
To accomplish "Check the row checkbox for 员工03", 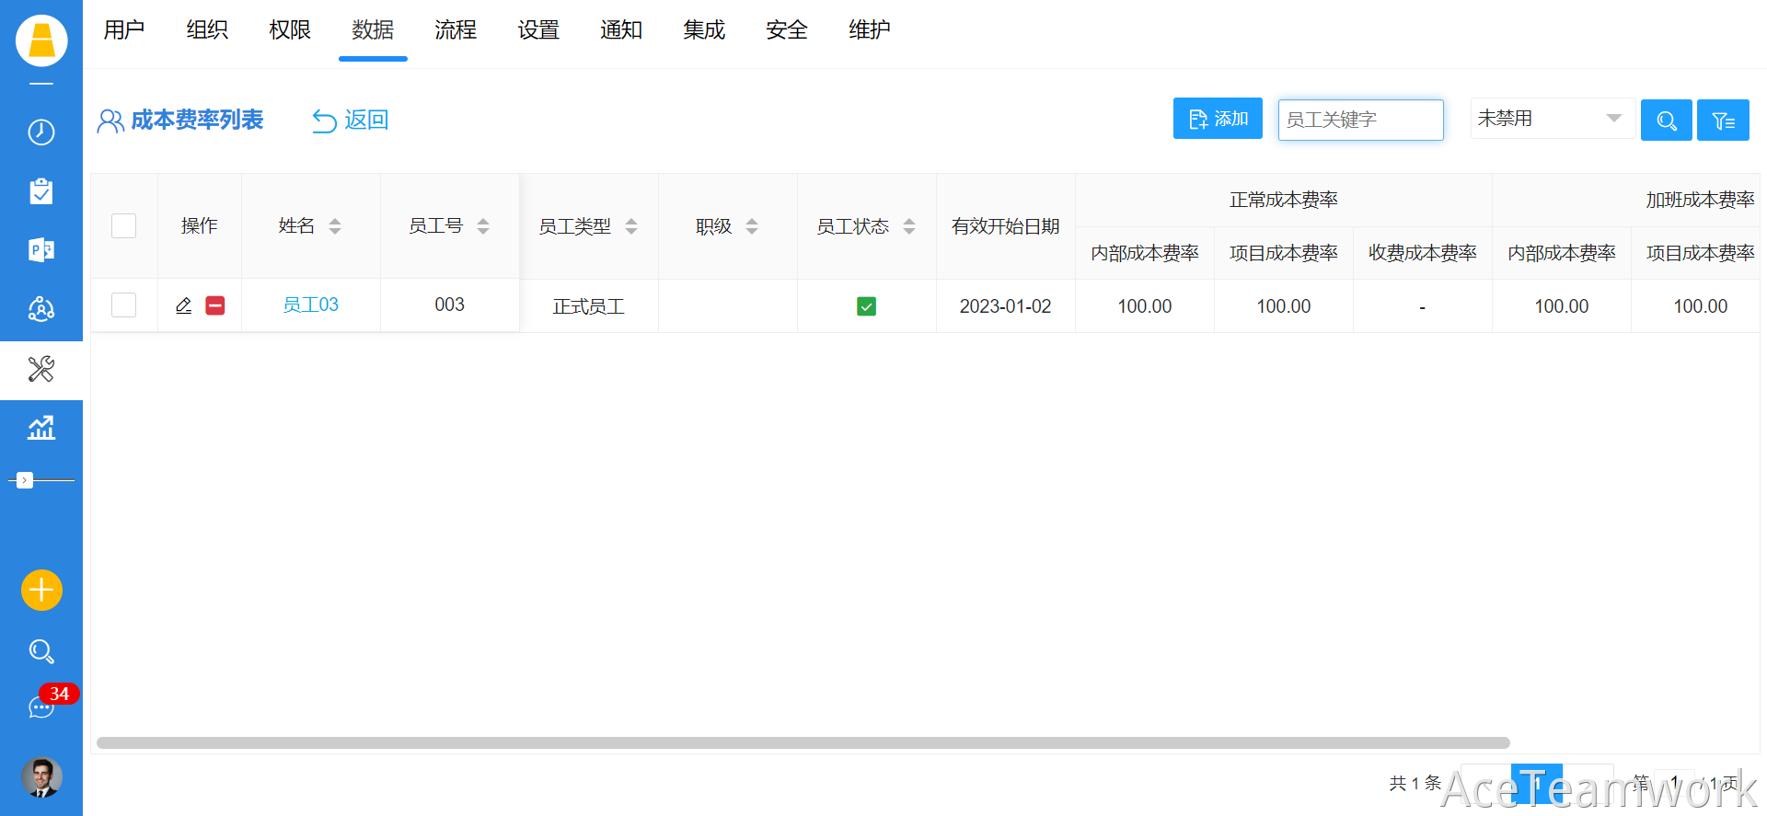I will (x=123, y=305).
